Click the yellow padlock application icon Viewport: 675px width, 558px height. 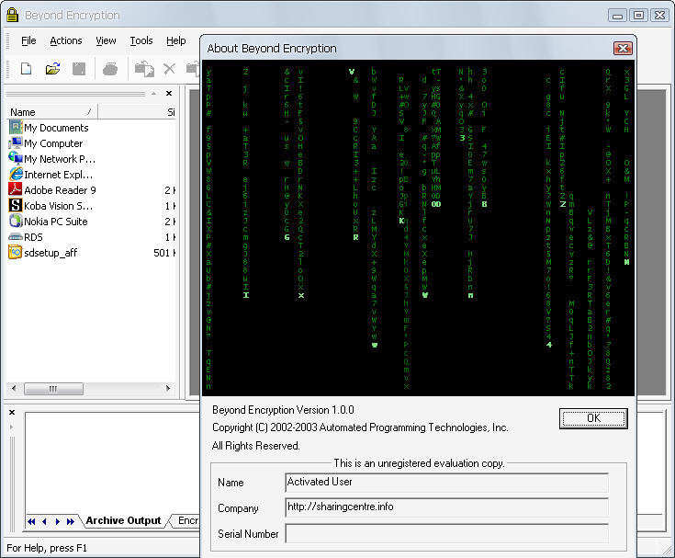[x=13, y=15]
